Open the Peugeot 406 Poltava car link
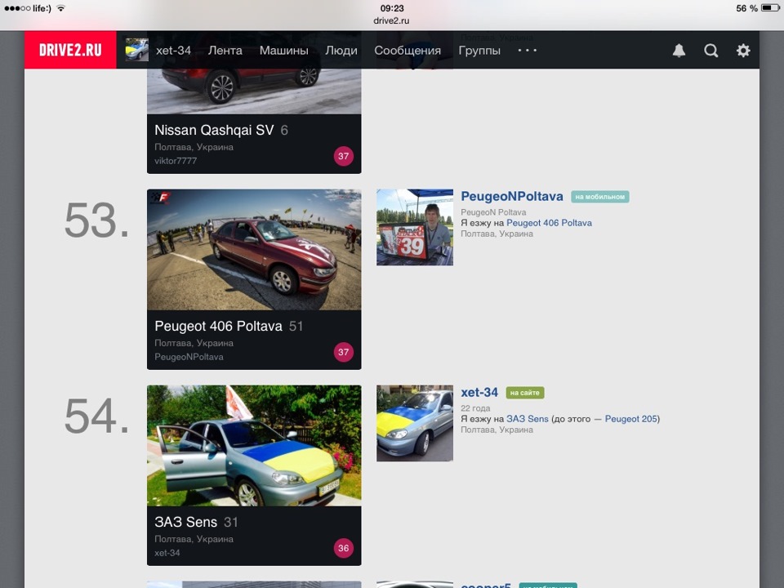The height and width of the screenshot is (588, 784). click(549, 223)
